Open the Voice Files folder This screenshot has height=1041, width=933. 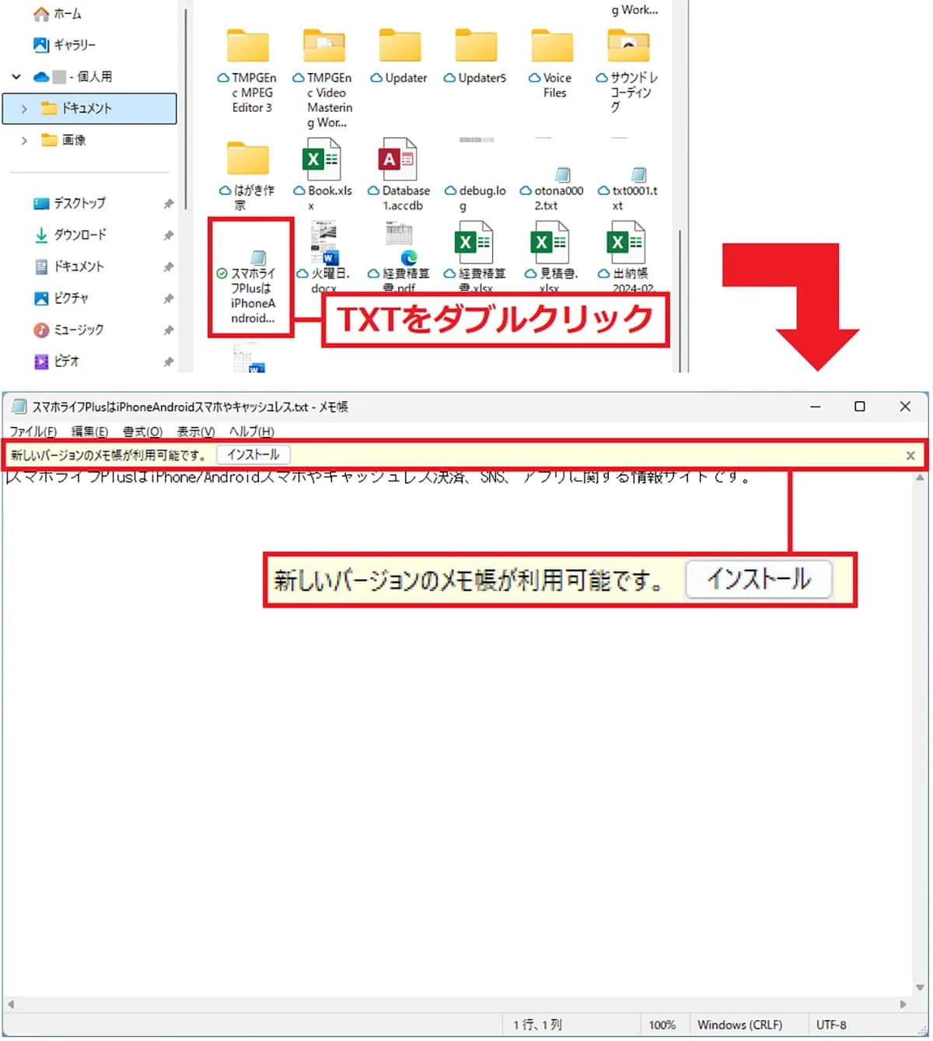tap(551, 48)
